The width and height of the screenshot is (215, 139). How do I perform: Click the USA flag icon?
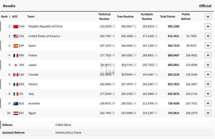[x=16, y=36]
